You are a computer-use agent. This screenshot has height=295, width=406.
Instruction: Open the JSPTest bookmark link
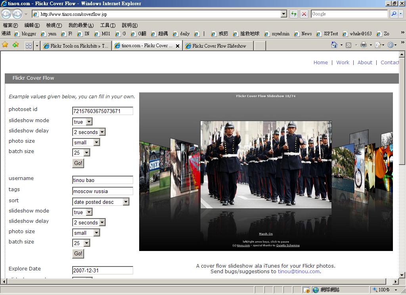click(327, 34)
